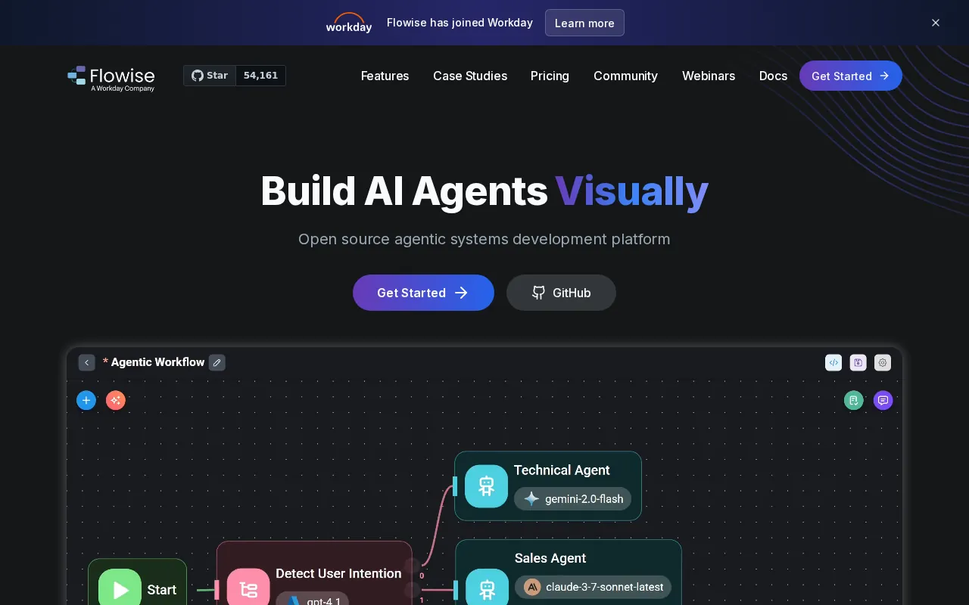Click the Start node play icon
The width and height of the screenshot is (969, 605).
click(120, 588)
